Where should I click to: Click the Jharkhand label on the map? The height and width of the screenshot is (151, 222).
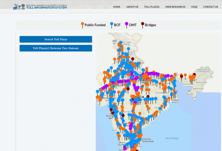point(162,93)
